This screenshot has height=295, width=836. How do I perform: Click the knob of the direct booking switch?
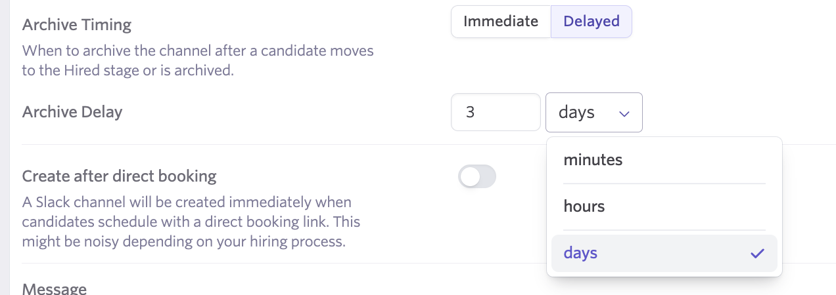point(469,177)
